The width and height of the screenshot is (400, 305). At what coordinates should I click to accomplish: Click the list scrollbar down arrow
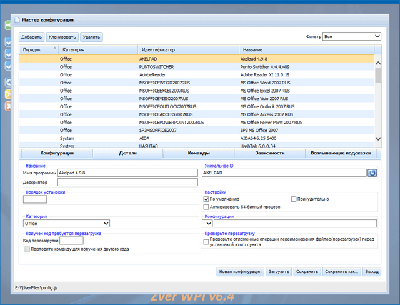click(377, 138)
